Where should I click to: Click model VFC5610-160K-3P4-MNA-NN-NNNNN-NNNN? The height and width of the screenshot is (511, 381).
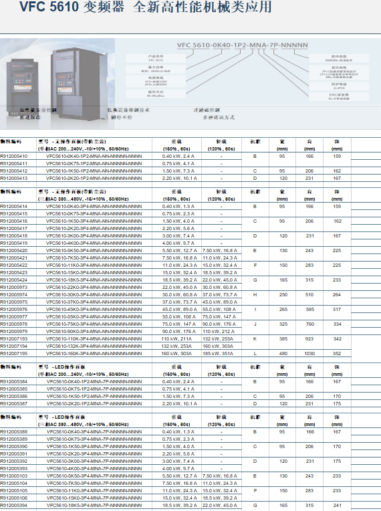pyautogui.click(x=94, y=354)
